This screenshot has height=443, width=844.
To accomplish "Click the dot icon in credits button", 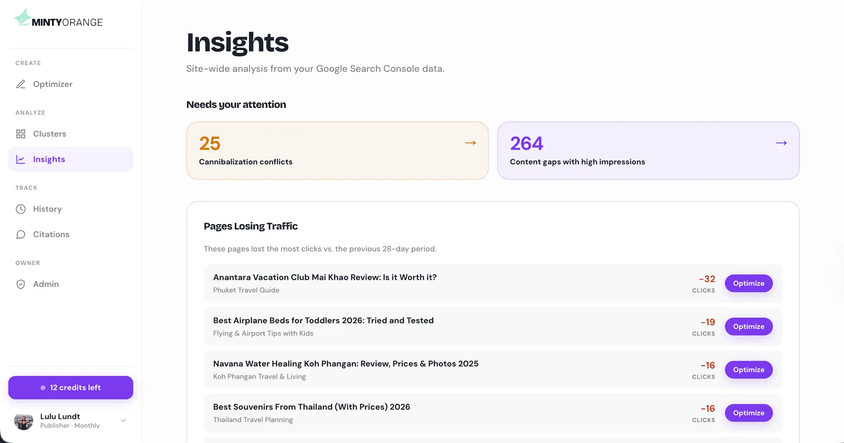I will click(x=43, y=388).
